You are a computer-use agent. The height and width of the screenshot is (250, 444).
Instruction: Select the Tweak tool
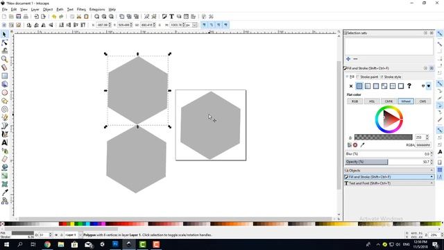4,51
